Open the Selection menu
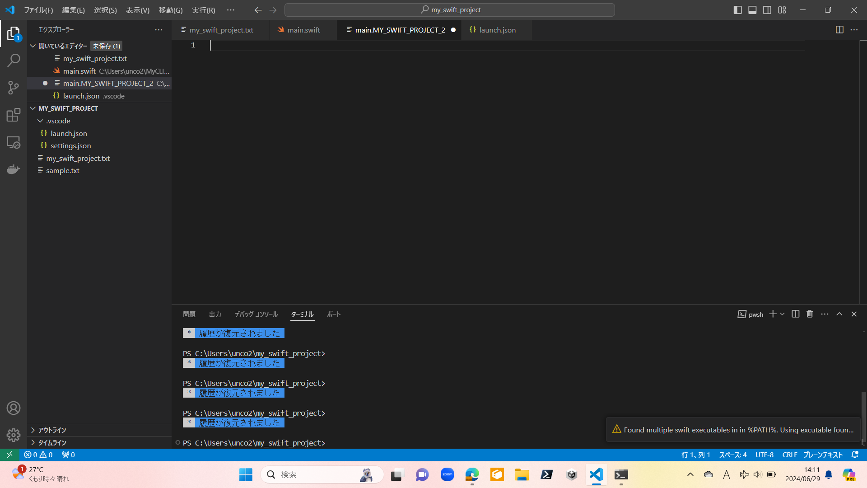The width and height of the screenshot is (867, 488). (105, 10)
